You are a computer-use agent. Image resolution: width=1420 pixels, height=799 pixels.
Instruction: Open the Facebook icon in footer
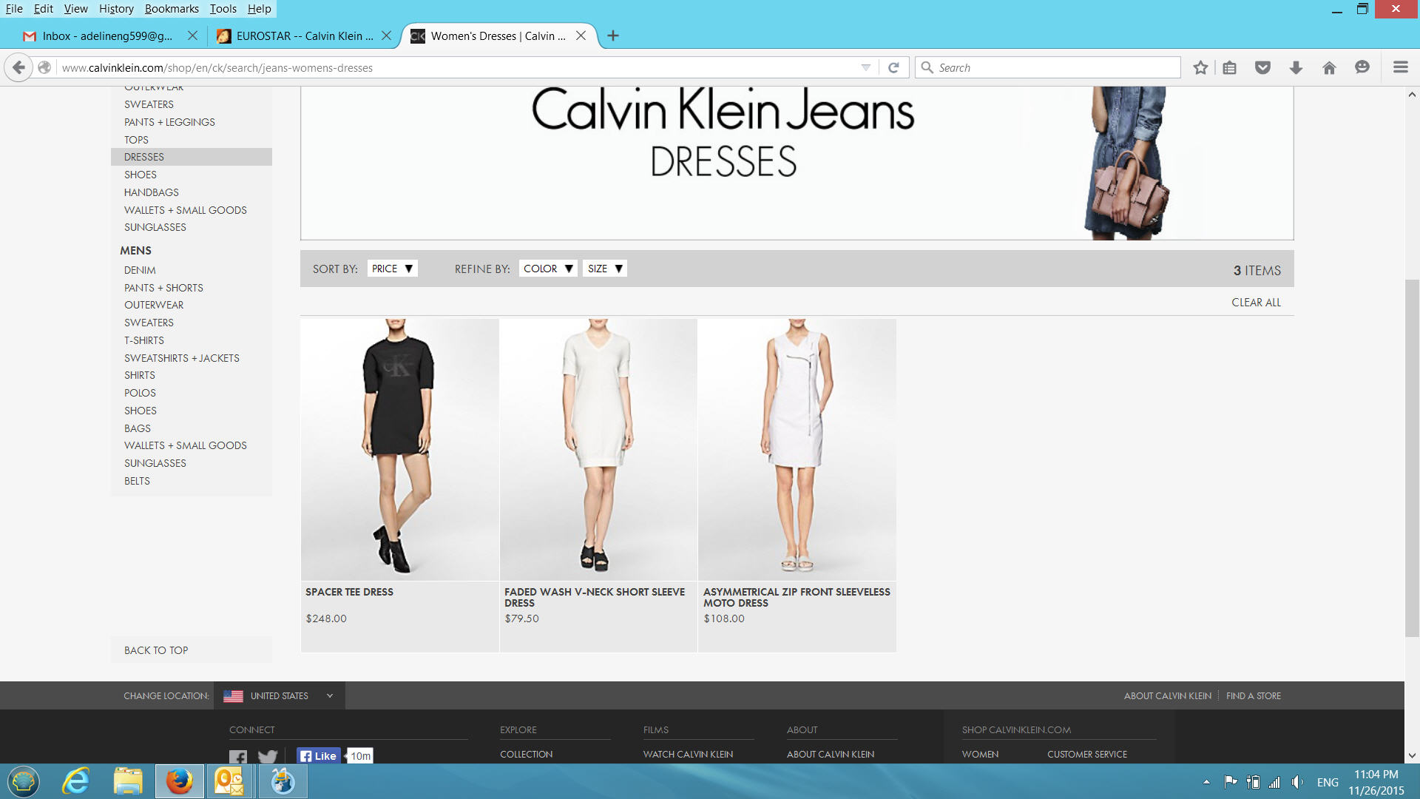[238, 756]
